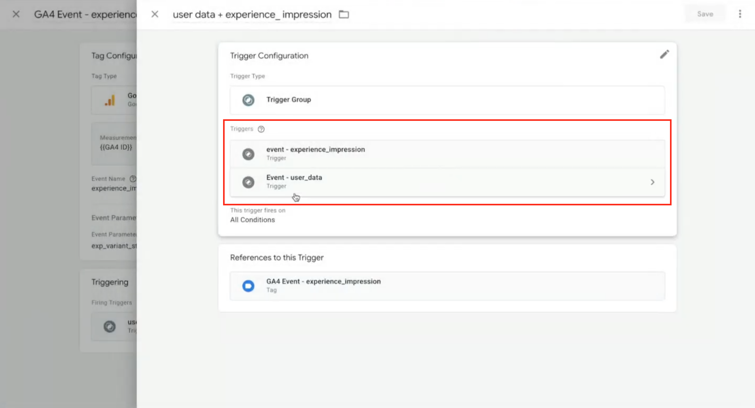Image resolution: width=755 pixels, height=408 pixels.
Task: Click the Event - user_data trigger icon
Action: (x=248, y=182)
